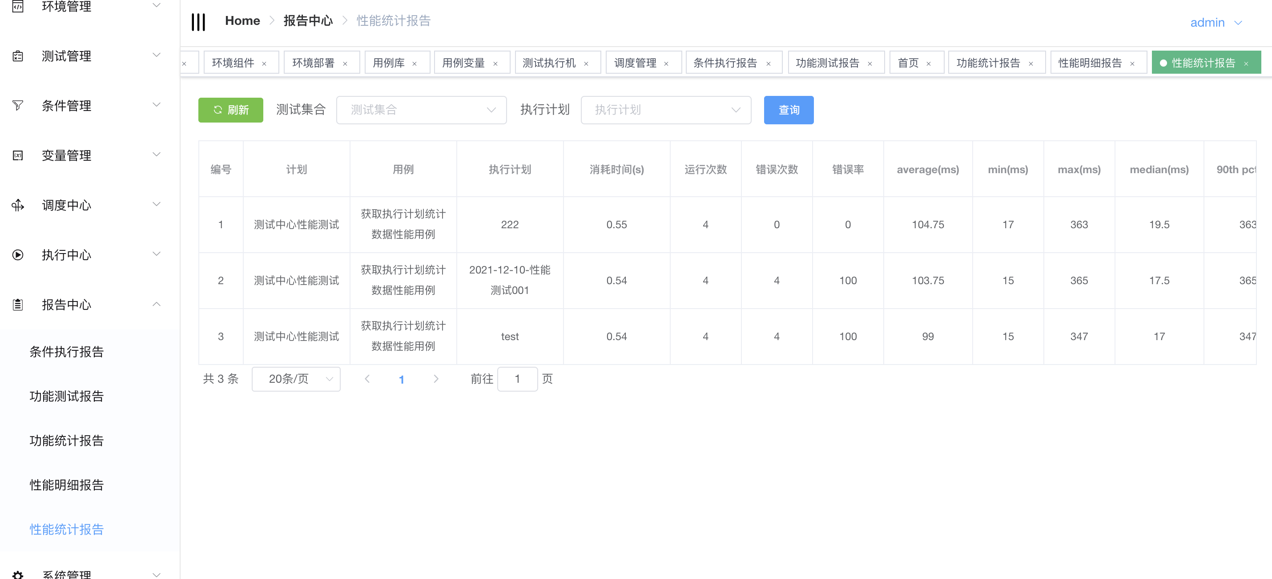Screen dimensions: 1272x579
Task: Click the hamburger sidebar collapse icon
Action: (198, 22)
